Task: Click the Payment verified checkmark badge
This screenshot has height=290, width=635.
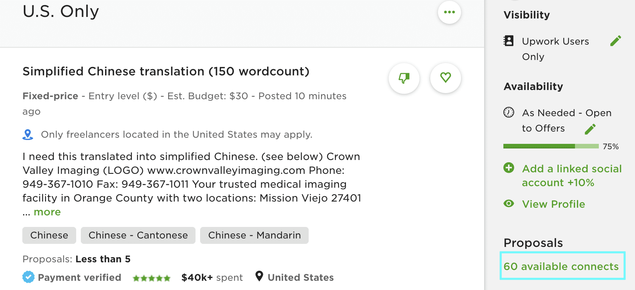Action: (28, 277)
